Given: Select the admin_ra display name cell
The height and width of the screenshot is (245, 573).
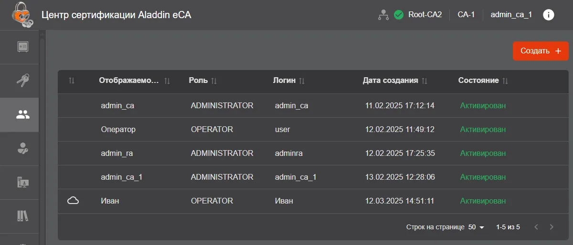Looking at the screenshot, I should 117,153.
